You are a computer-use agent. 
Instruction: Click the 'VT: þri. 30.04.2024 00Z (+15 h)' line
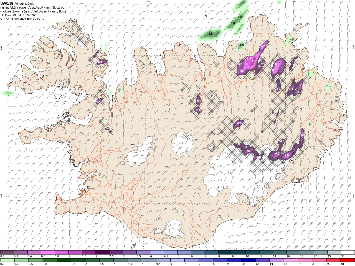tap(22, 19)
